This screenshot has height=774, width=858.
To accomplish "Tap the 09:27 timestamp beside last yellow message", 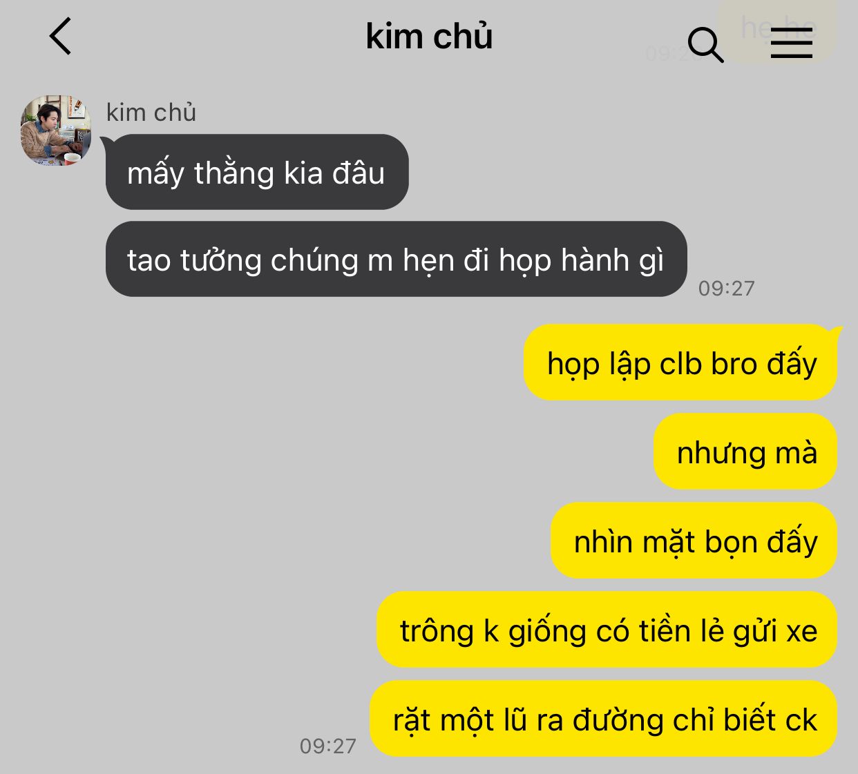I will (x=328, y=746).
